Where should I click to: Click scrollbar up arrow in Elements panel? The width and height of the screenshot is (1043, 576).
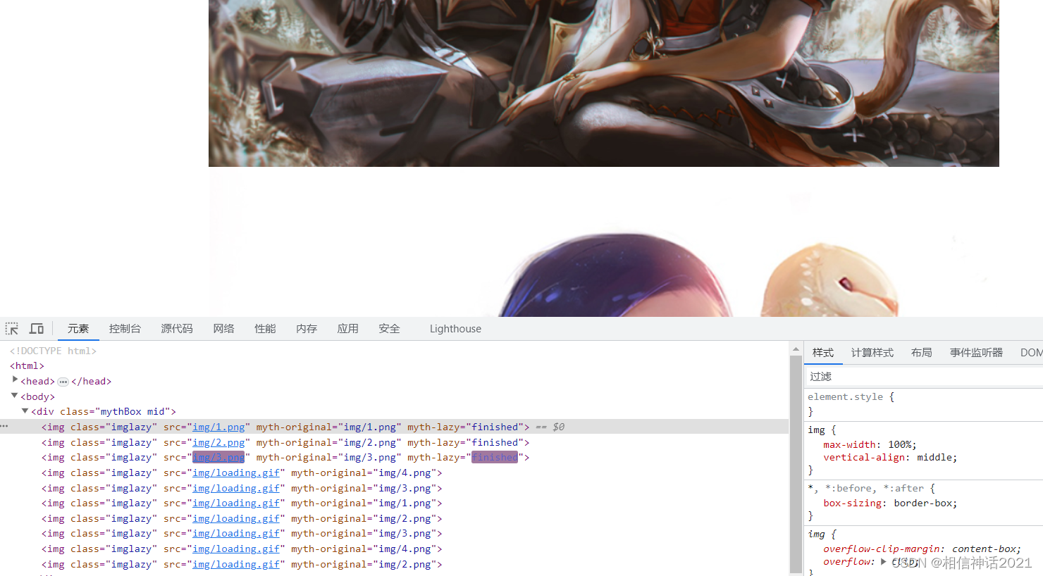[796, 349]
